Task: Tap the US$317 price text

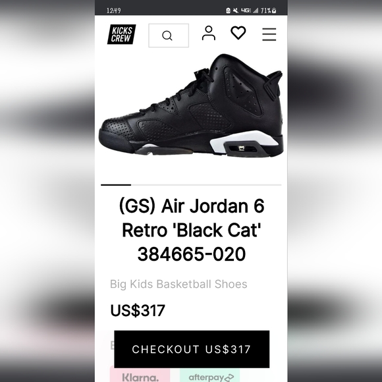Action: tap(138, 310)
